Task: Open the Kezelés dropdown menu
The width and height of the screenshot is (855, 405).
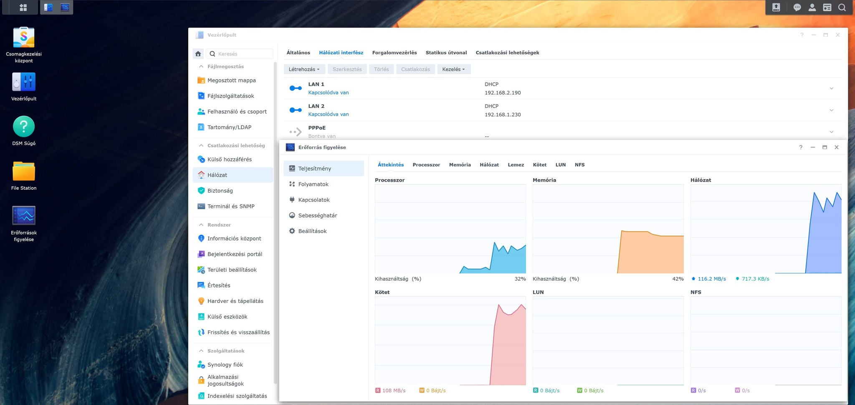Action: tap(454, 69)
